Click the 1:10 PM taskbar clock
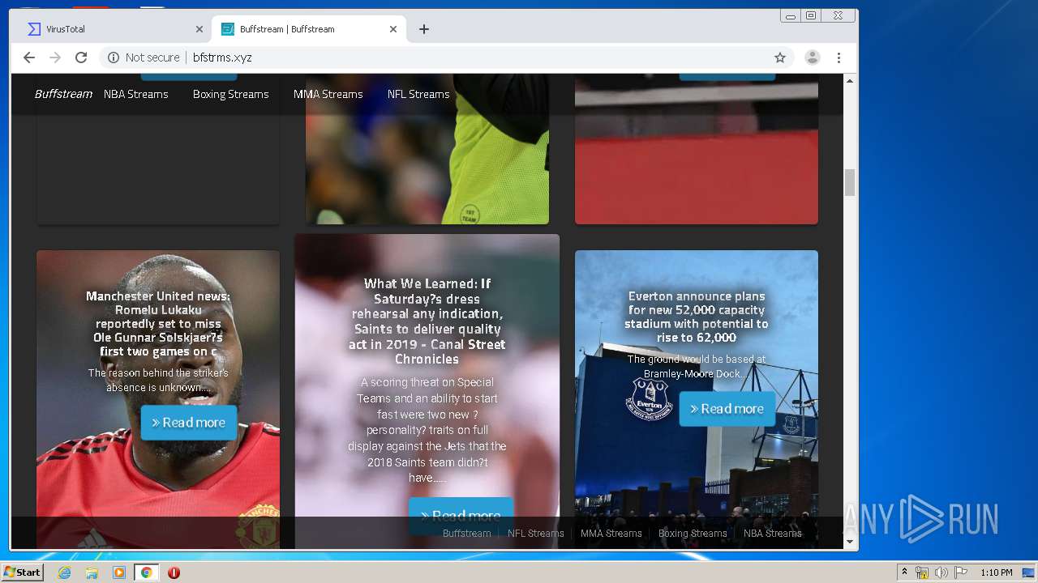The height and width of the screenshot is (583, 1038). pyautogui.click(x=997, y=572)
